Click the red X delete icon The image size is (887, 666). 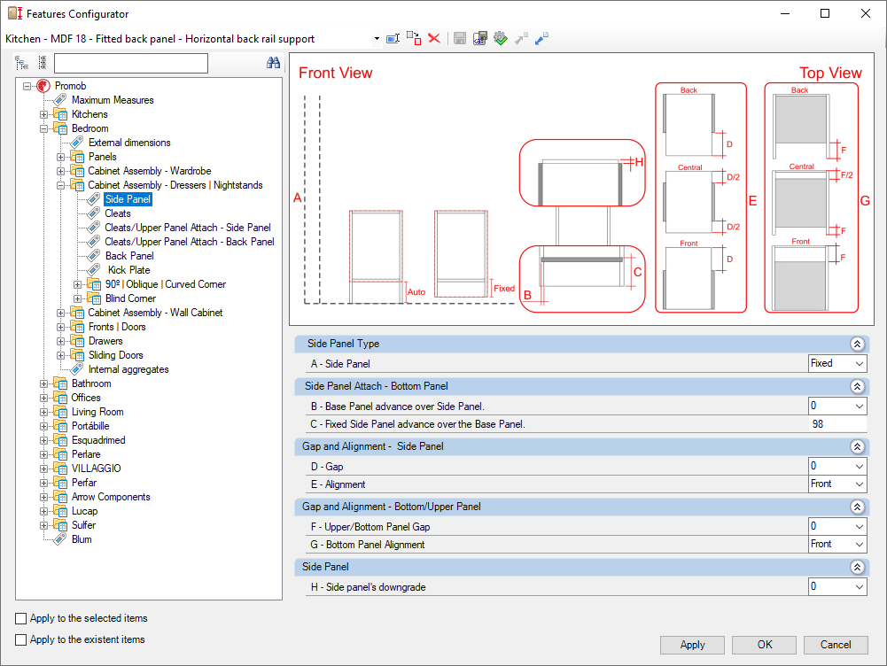[434, 38]
